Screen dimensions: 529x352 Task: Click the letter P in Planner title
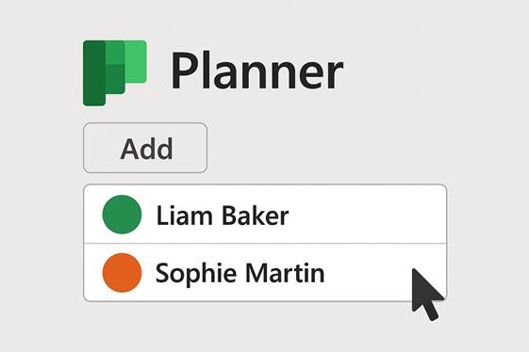183,70
